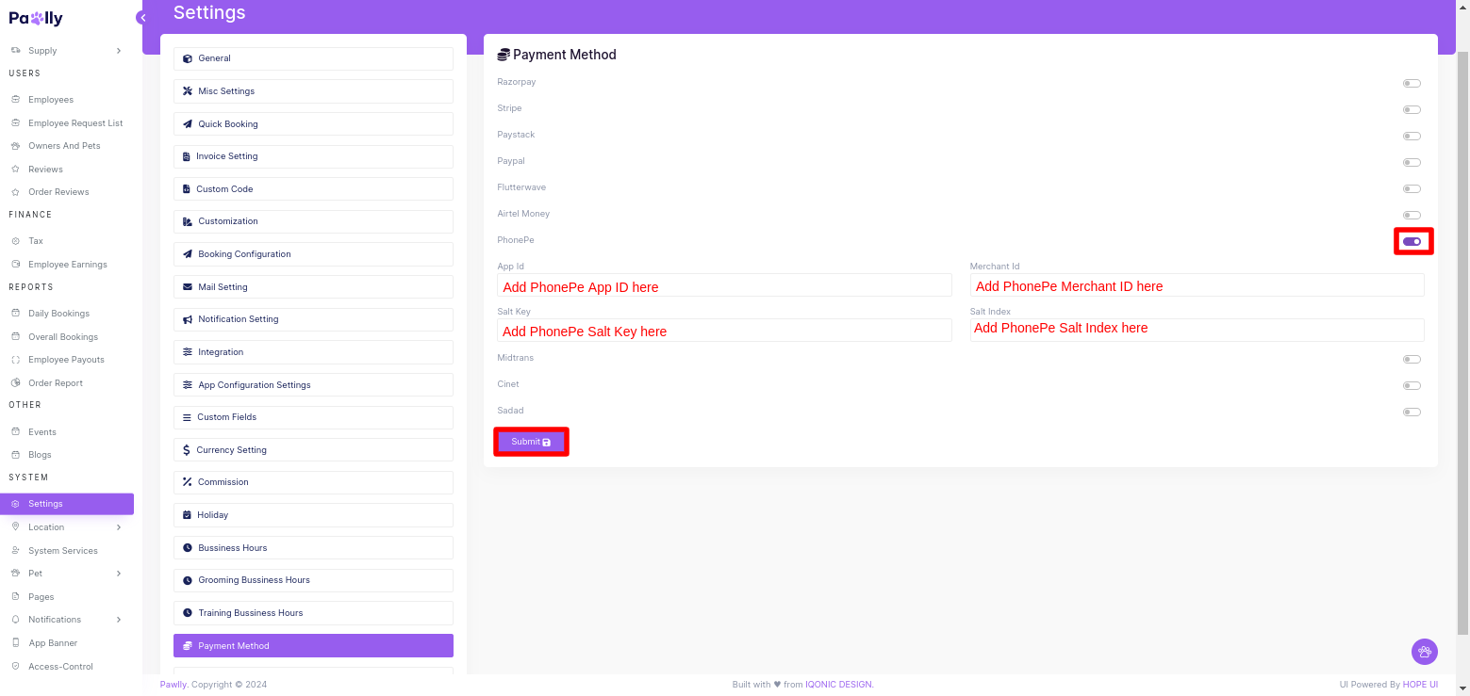The width and height of the screenshot is (1470, 696).
Task: Go to Employee Request List
Action: click(75, 123)
